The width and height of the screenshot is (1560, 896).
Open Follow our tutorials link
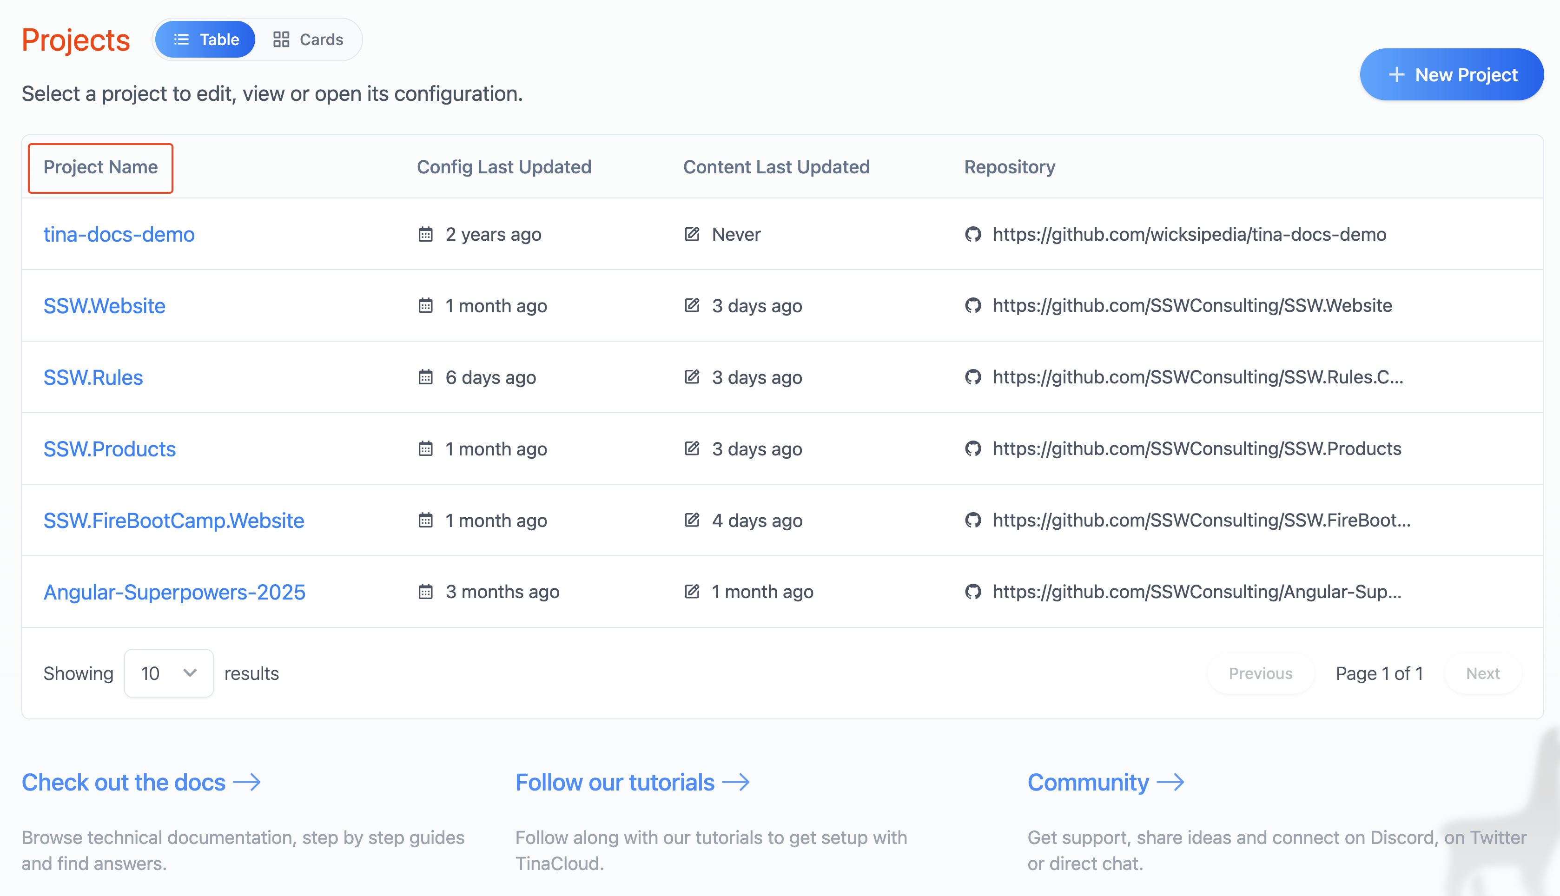[632, 783]
